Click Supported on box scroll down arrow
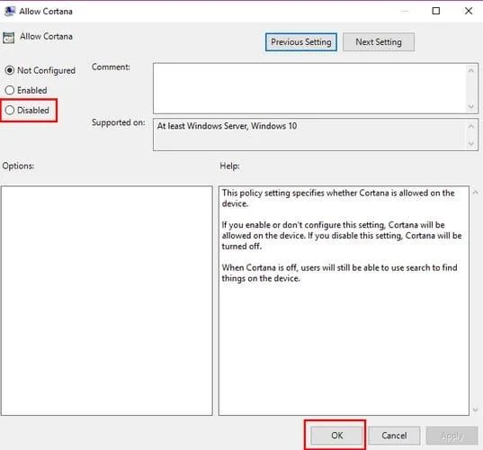 point(471,143)
